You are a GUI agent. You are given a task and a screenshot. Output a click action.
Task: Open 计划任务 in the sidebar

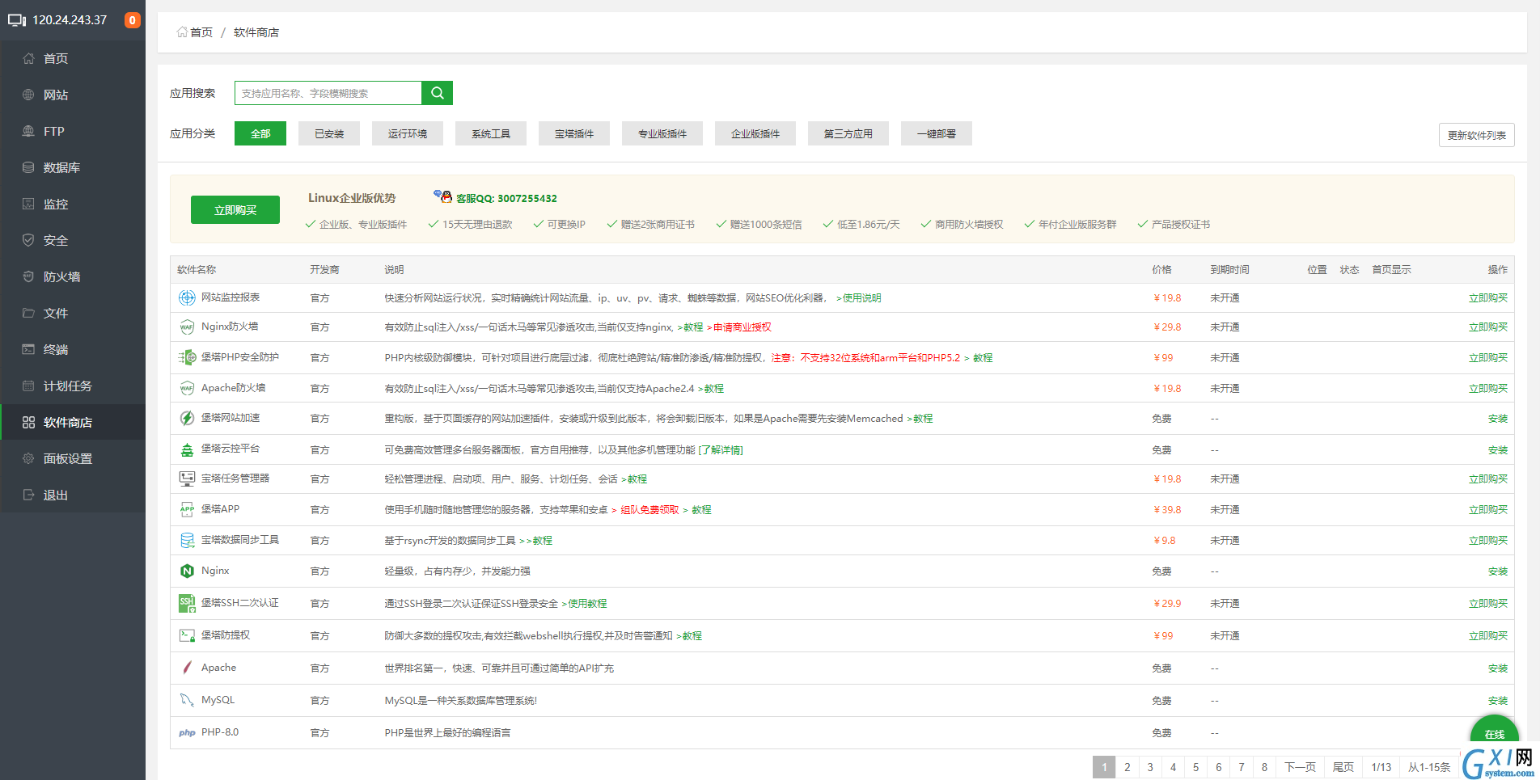point(73,386)
